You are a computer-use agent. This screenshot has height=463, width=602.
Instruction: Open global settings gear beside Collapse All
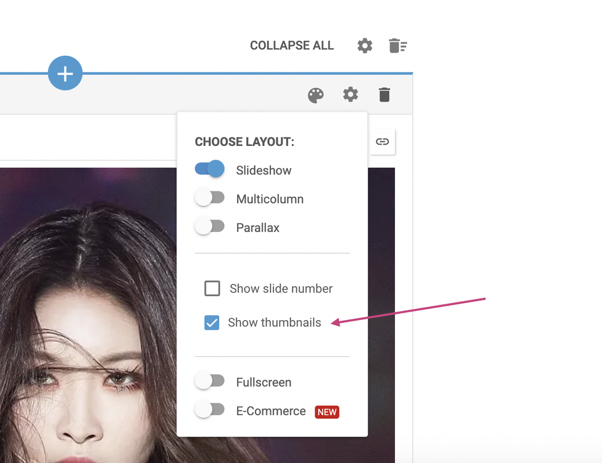pyautogui.click(x=365, y=45)
